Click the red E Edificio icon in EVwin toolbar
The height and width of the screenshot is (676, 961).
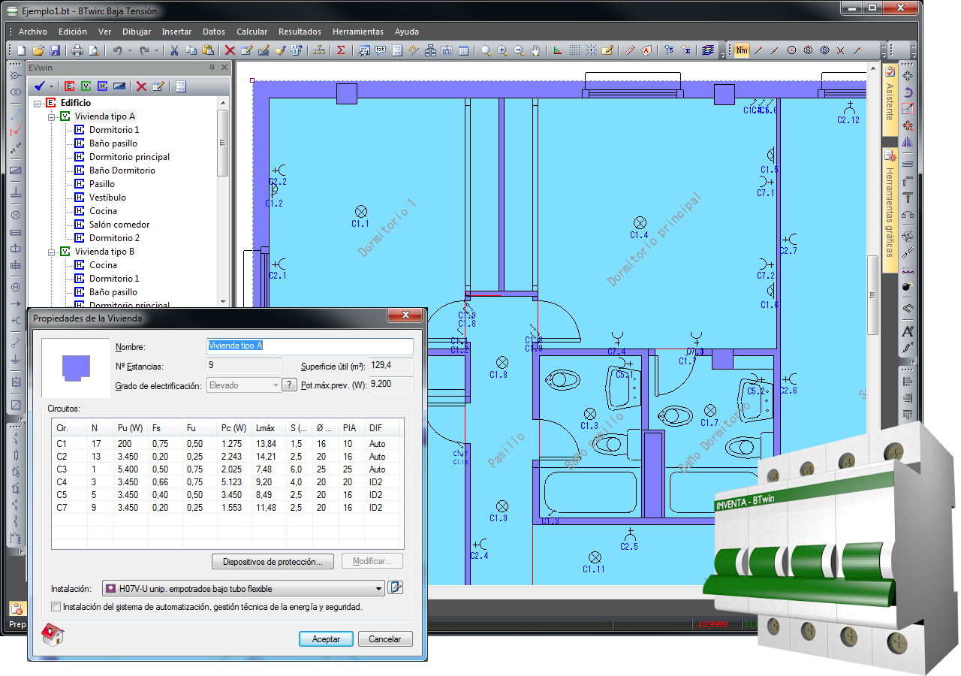click(70, 86)
